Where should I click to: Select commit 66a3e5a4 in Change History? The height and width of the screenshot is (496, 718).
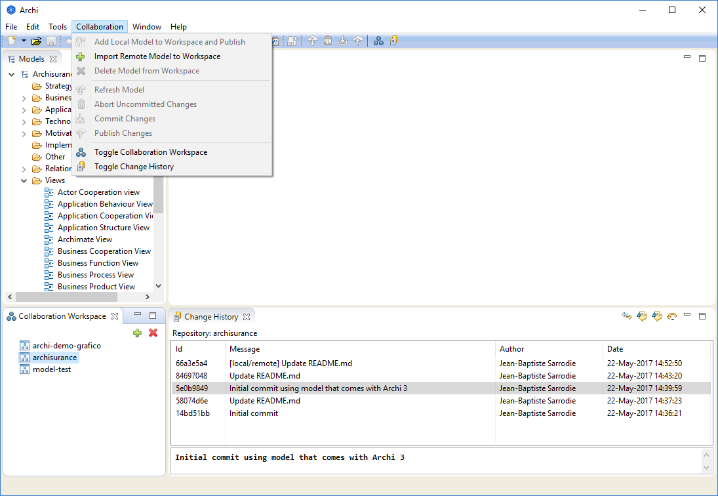191,363
